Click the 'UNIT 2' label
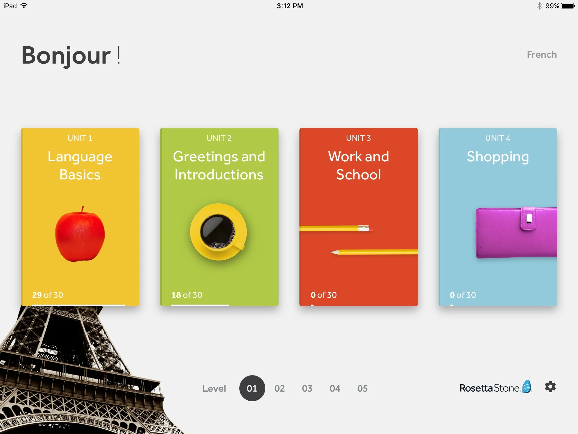This screenshot has width=578, height=434. [219, 138]
